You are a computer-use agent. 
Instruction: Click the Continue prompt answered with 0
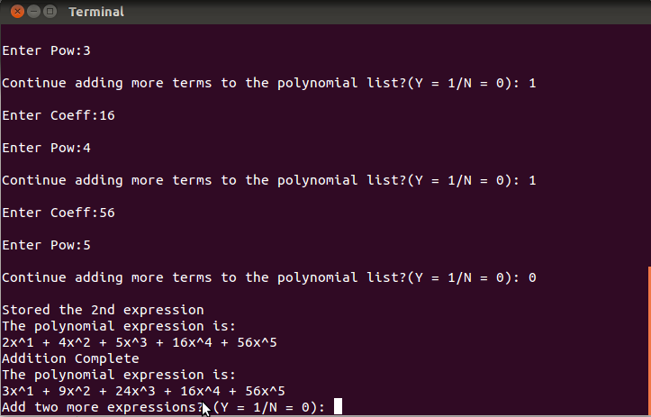[x=269, y=277]
